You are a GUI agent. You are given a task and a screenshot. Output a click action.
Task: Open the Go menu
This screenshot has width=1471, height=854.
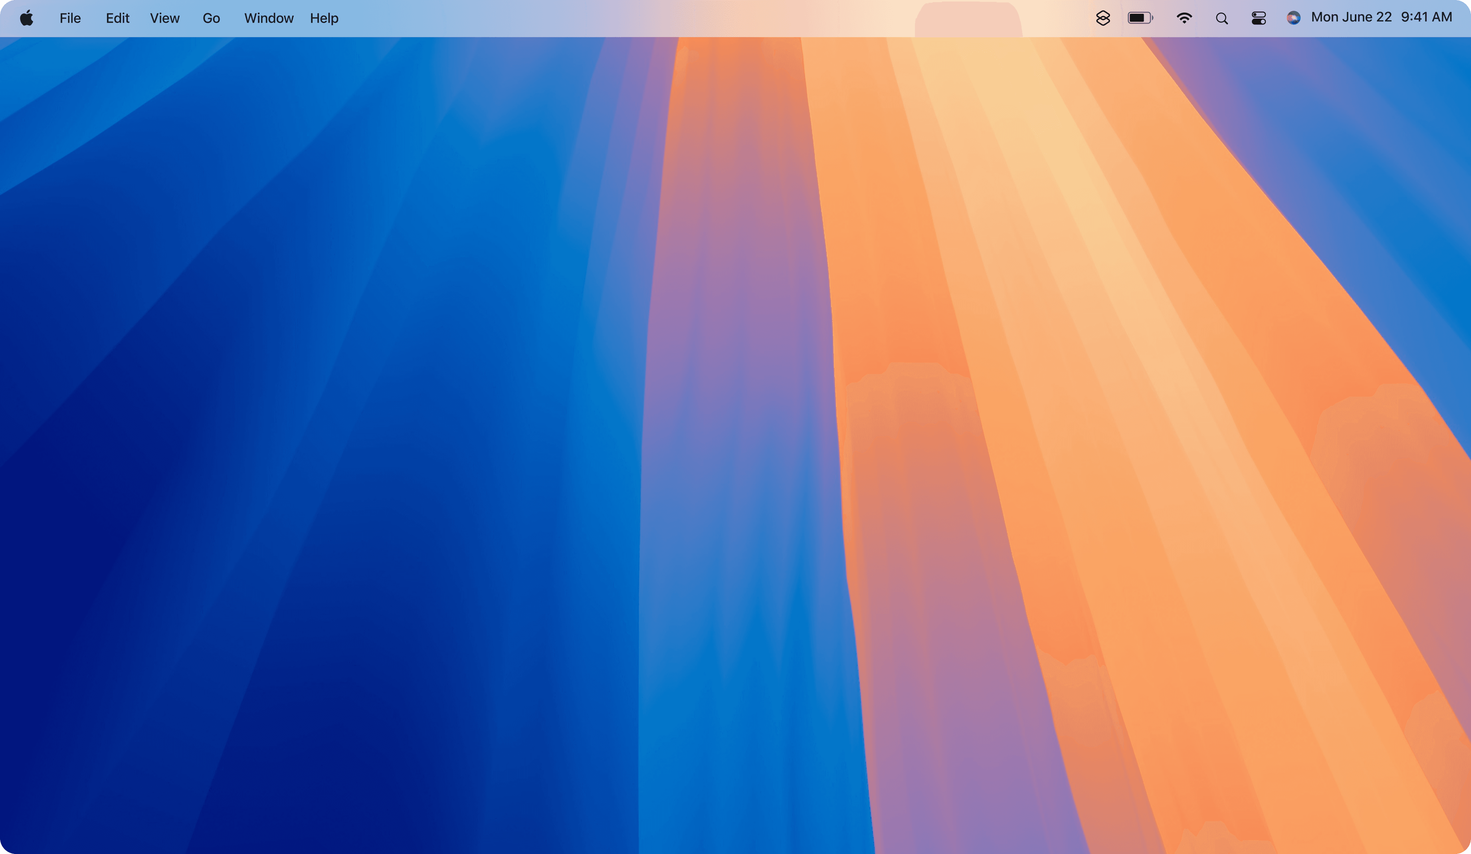pyautogui.click(x=211, y=18)
